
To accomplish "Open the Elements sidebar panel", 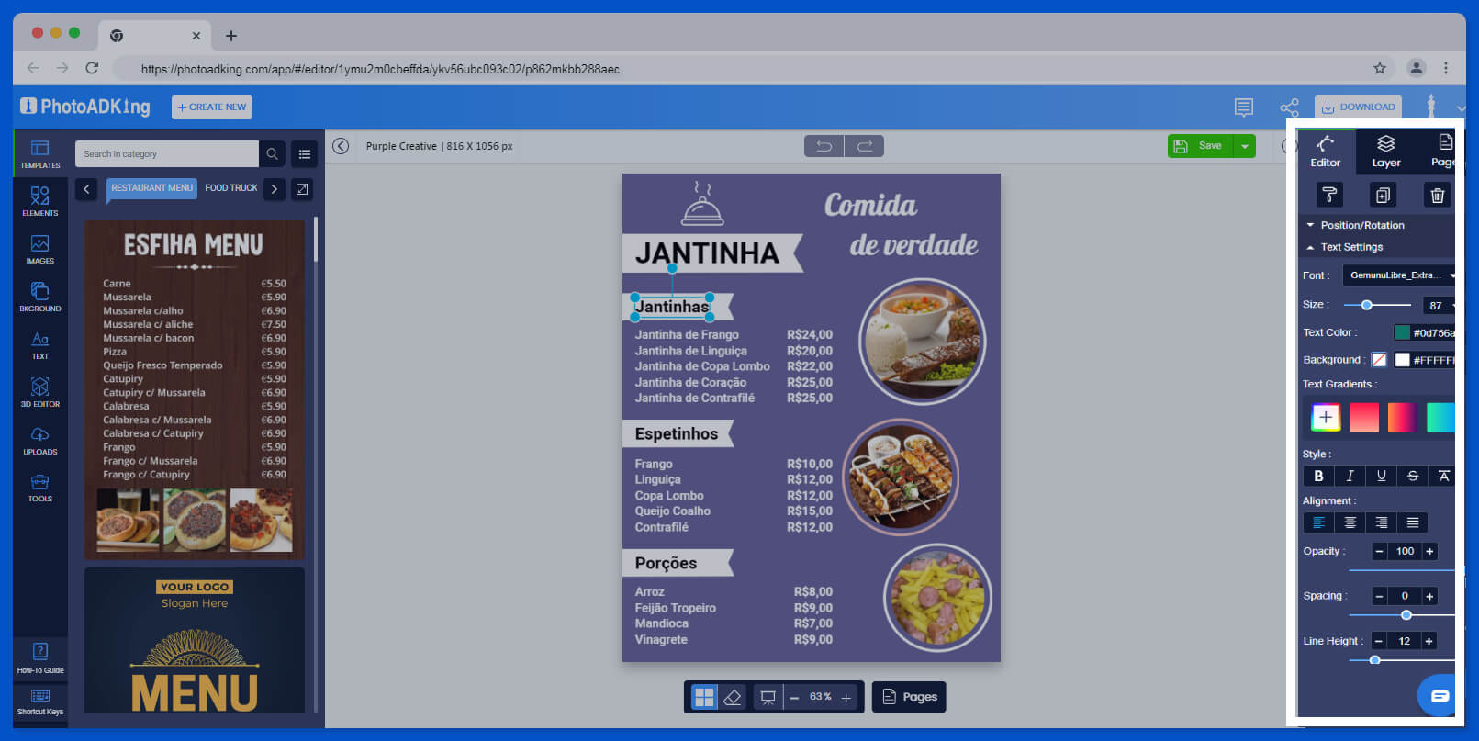I will (x=39, y=201).
